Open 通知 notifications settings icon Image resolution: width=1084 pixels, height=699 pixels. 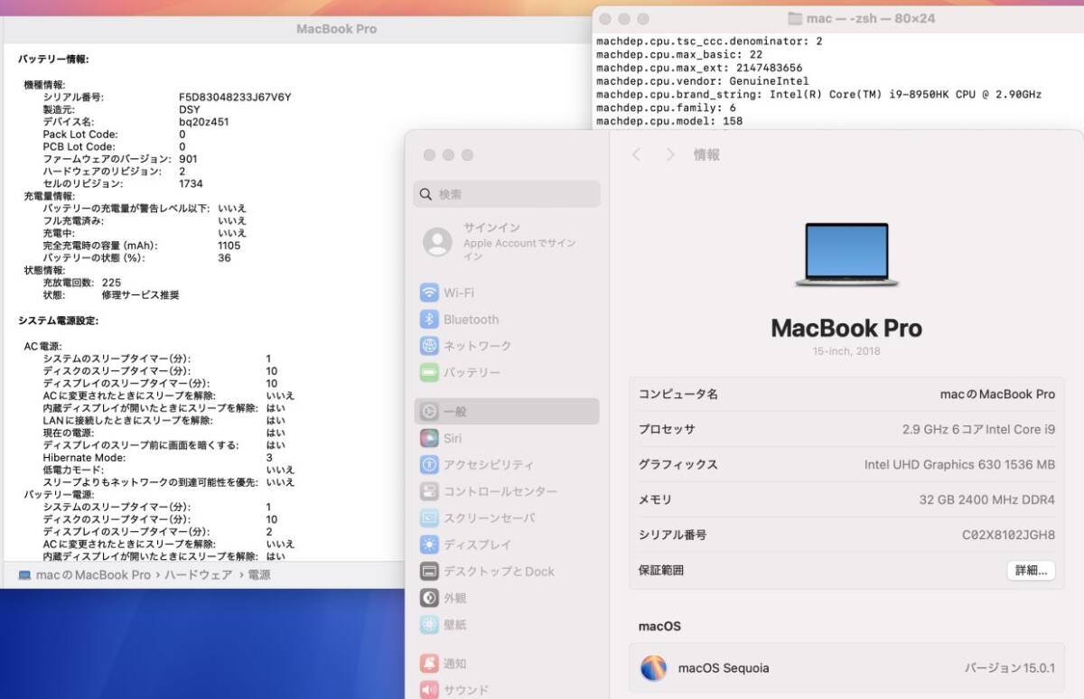(430, 663)
